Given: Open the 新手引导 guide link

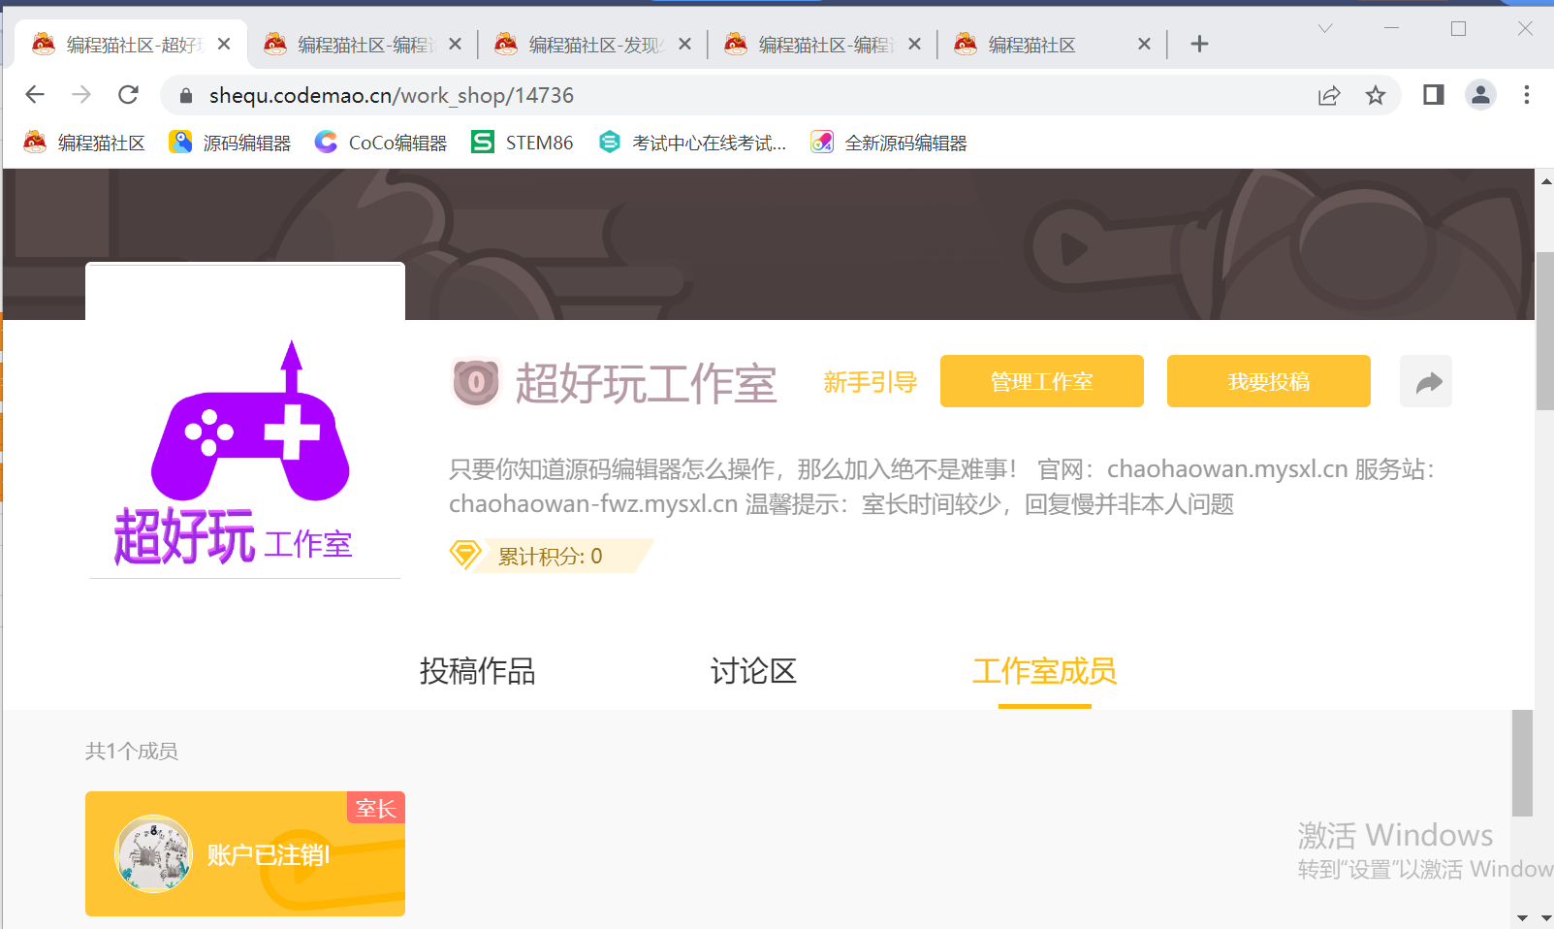Looking at the screenshot, I should tap(871, 382).
